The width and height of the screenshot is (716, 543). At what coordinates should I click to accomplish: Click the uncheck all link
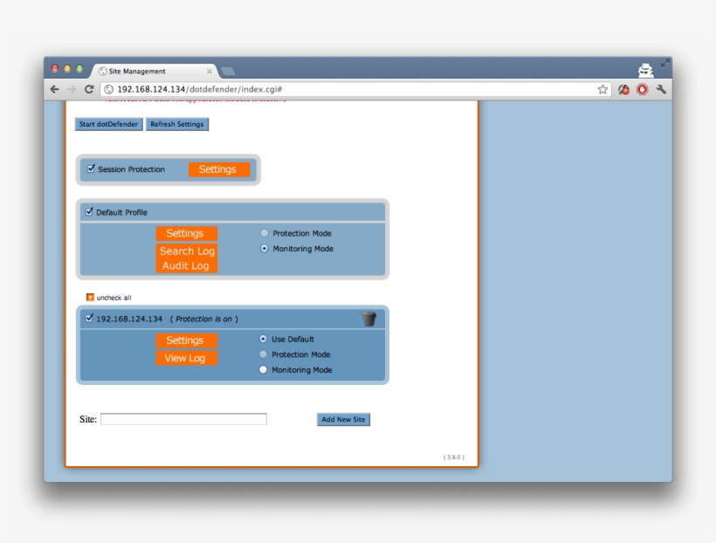114,298
